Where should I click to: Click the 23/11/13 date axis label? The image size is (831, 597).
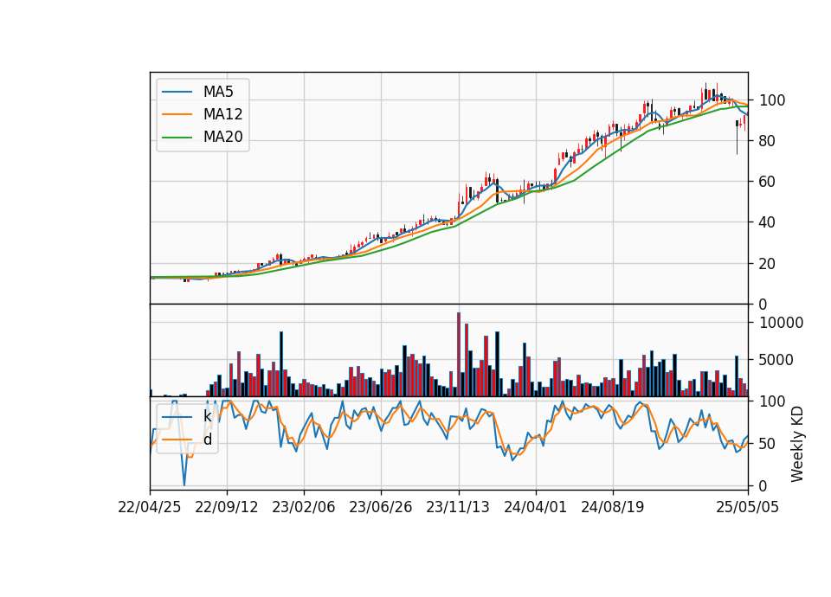(x=459, y=507)
